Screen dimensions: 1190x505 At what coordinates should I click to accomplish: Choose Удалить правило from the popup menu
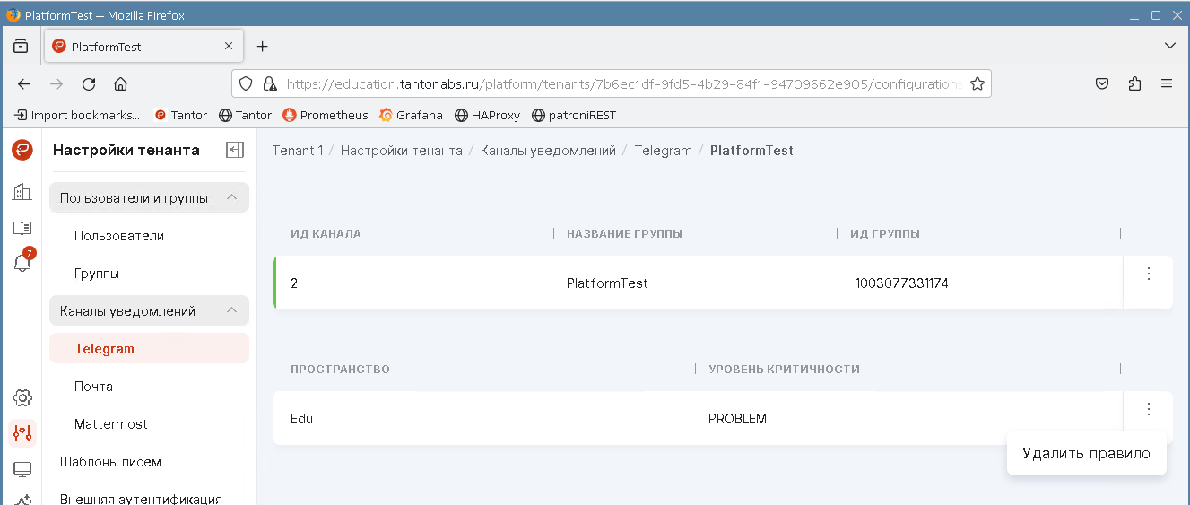[x=1086, y=454]
